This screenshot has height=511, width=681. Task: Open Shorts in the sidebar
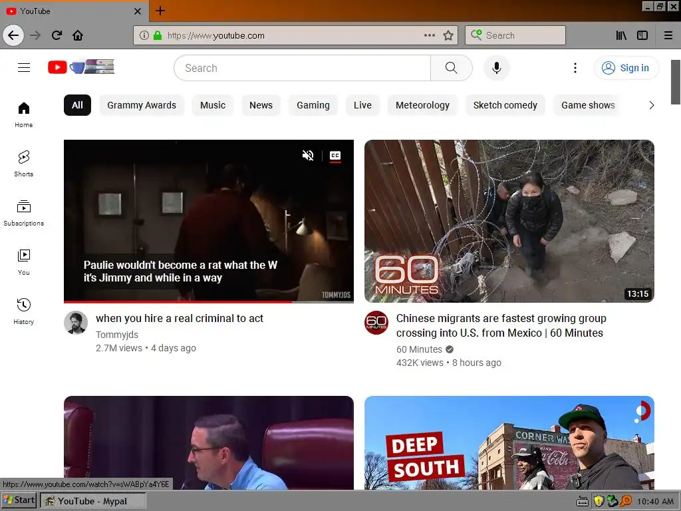24,164
